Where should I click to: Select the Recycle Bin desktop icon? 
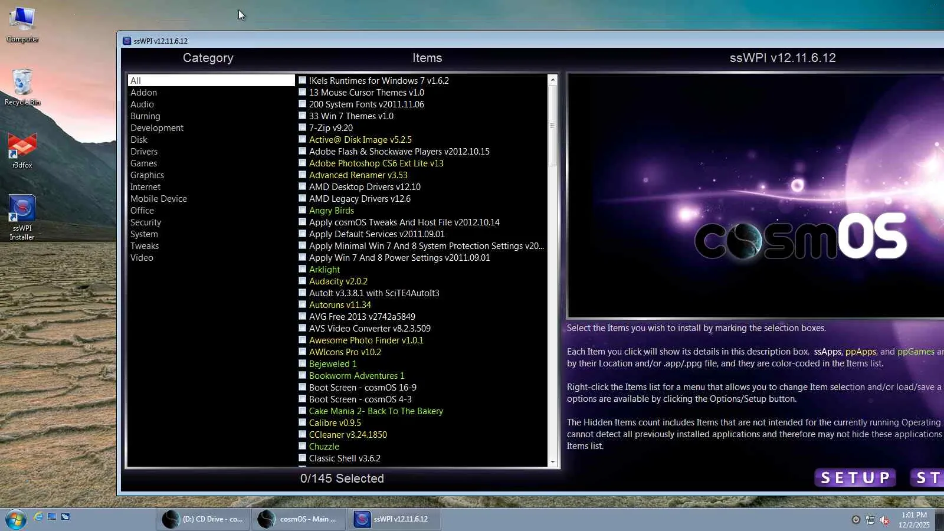point(22,87)
